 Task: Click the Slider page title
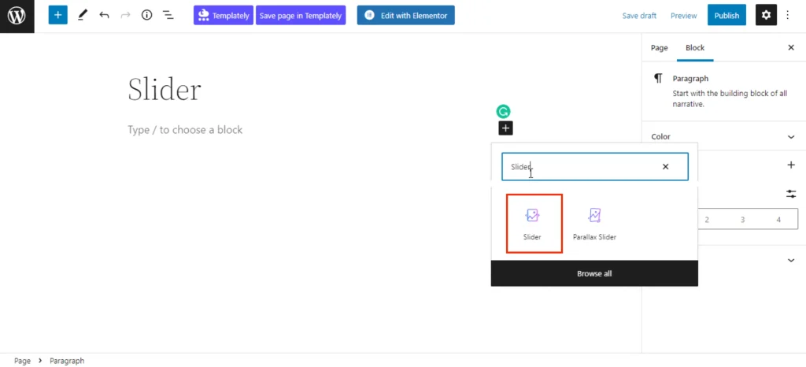point(165,90)
